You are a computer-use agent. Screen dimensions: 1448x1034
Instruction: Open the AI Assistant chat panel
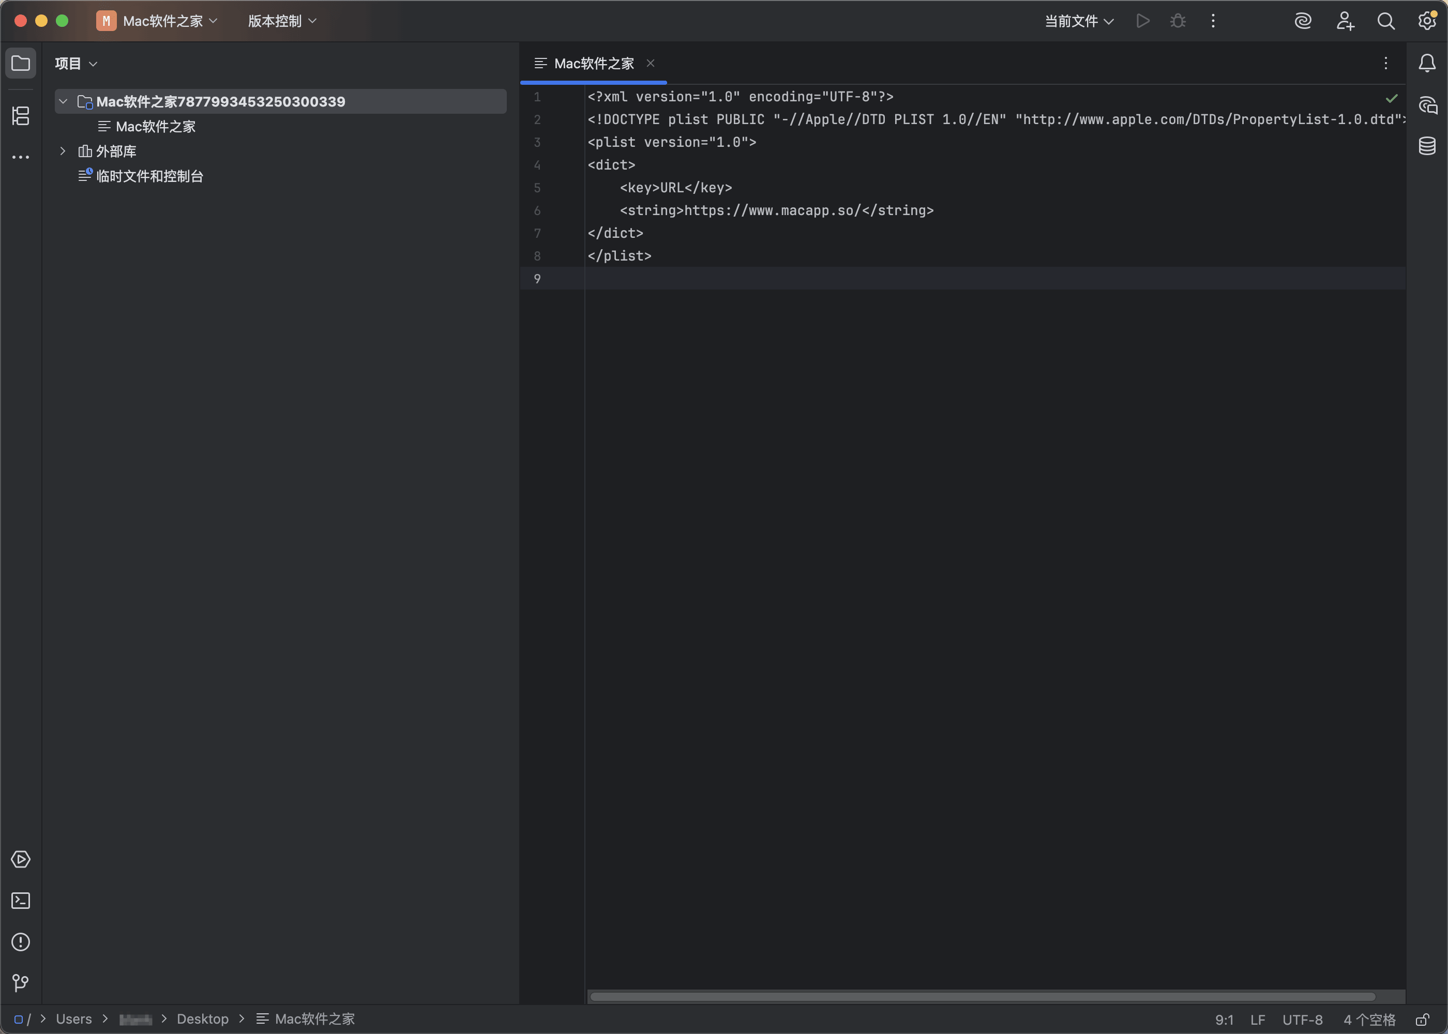click(x=1427, y=105)
